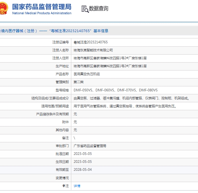Select the 无 value in 其他内容 row
Screen dimensions: 198x193
75,130
